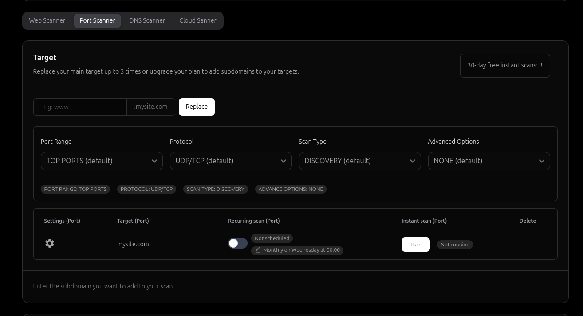Click the subdomain input field labeled Eg: www
Screen dimensions: 583x316
point(80,107)
